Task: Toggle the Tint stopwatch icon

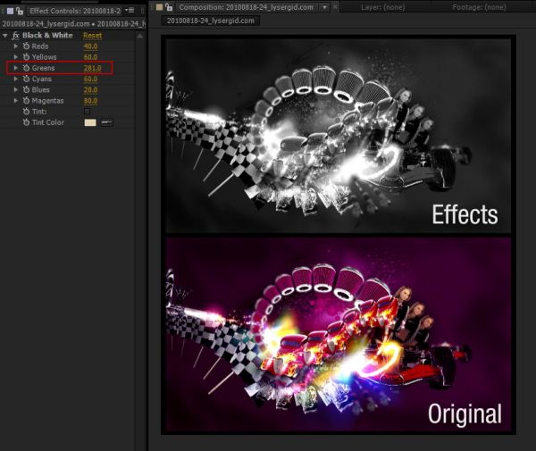Action: [26, 112]
